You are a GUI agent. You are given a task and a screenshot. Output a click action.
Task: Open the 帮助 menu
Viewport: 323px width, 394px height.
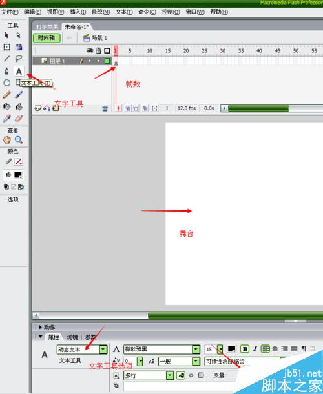click(219, 12)
